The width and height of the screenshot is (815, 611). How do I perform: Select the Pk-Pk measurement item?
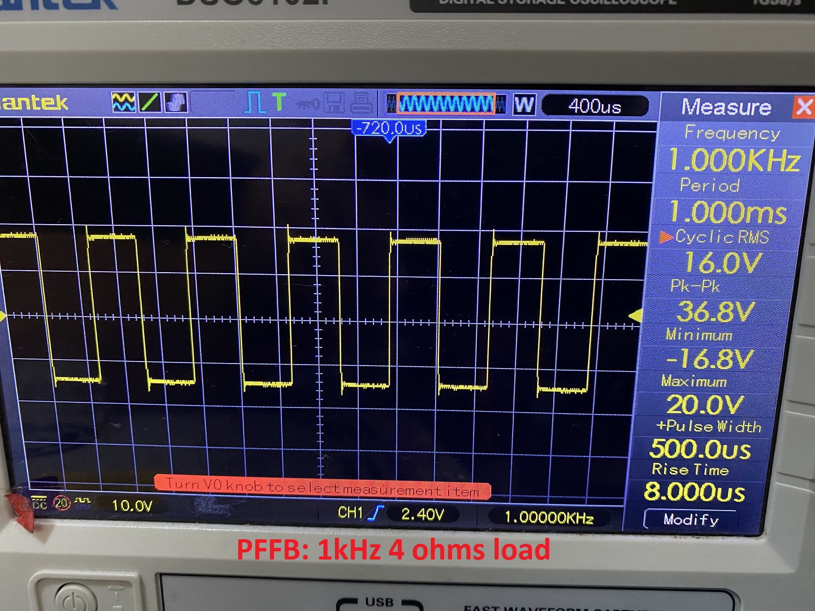[x=695, y=286]
